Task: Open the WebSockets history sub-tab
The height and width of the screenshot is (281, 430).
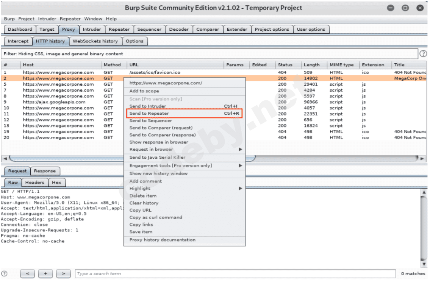Action: coord(95,41)
